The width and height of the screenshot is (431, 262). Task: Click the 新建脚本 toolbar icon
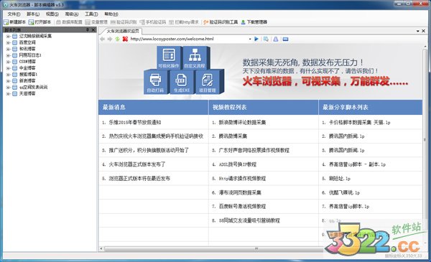click(14, 22)
